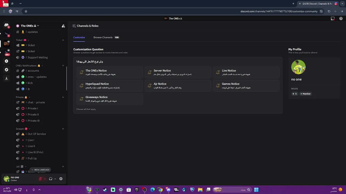Select the Discord browser tab
The image size is (346, 194).
click(318, 4)
